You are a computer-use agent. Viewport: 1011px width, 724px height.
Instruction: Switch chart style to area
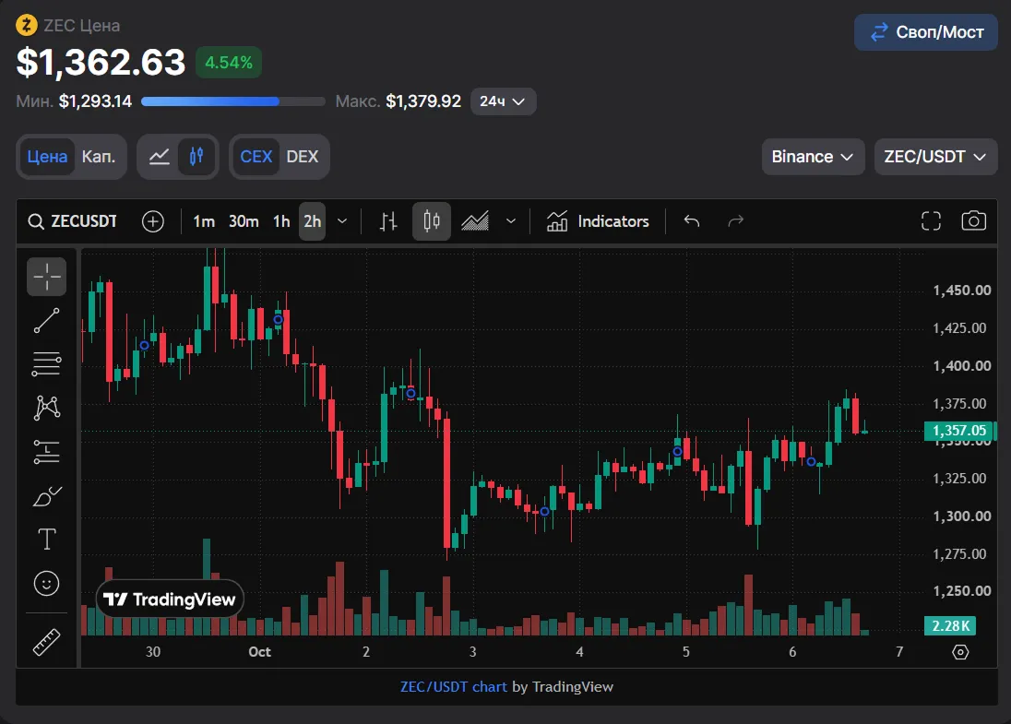475,221
